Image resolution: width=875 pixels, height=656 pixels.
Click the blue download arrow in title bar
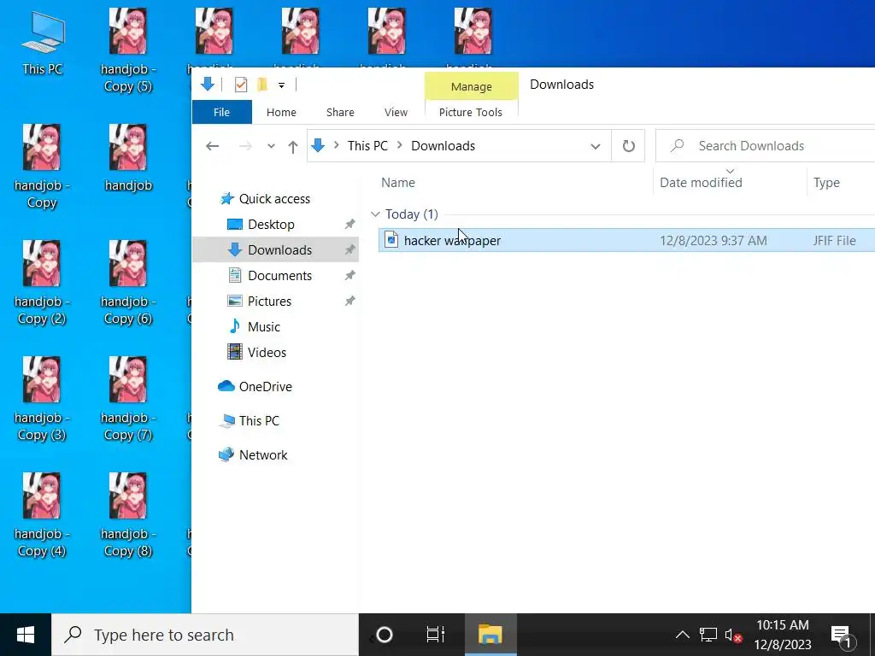(x=208, y=85)
